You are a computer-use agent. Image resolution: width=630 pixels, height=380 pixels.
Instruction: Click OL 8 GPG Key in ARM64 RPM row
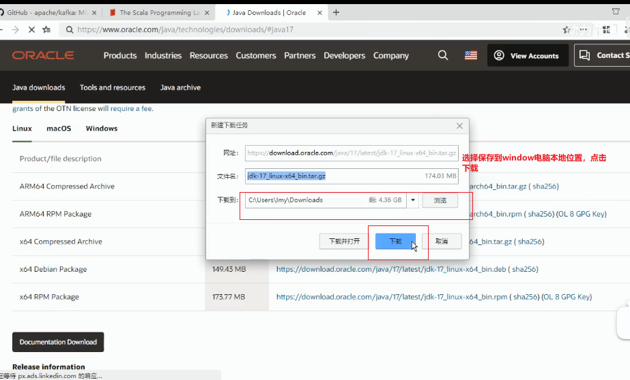coord(582,214)
